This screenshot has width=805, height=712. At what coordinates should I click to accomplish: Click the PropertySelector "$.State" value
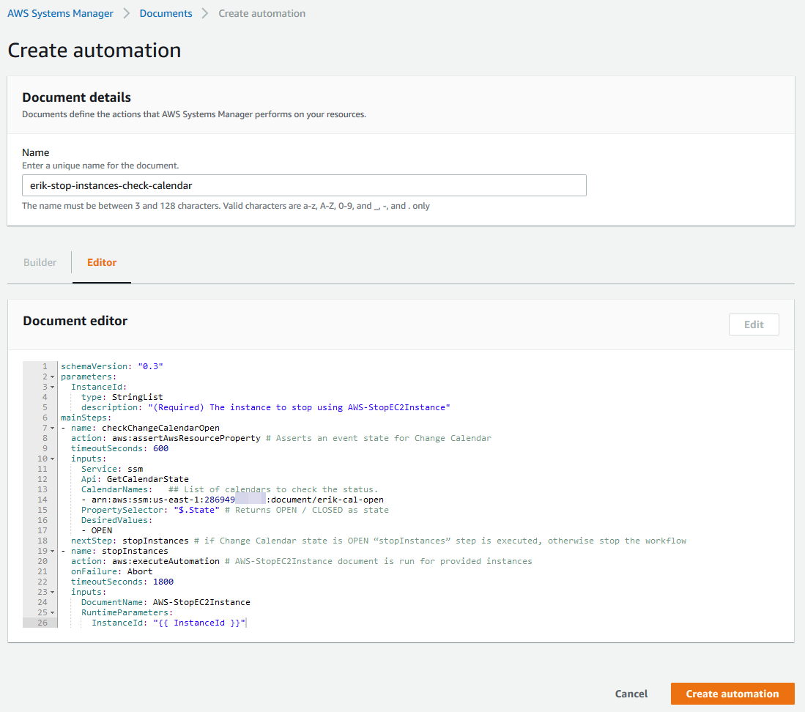point(196,510)
